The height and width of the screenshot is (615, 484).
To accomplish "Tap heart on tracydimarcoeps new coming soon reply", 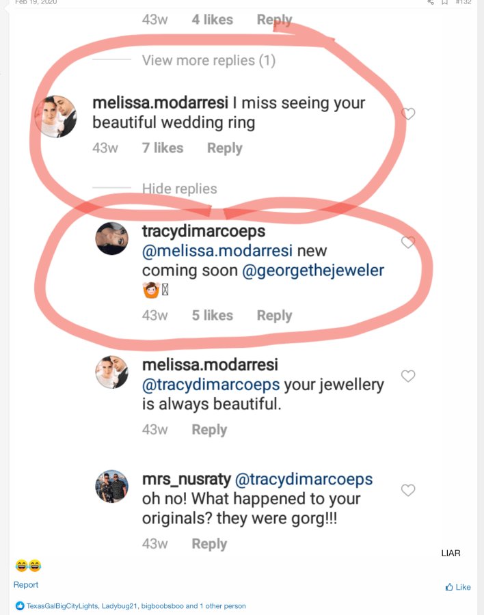I will click(x=408, y=243).
